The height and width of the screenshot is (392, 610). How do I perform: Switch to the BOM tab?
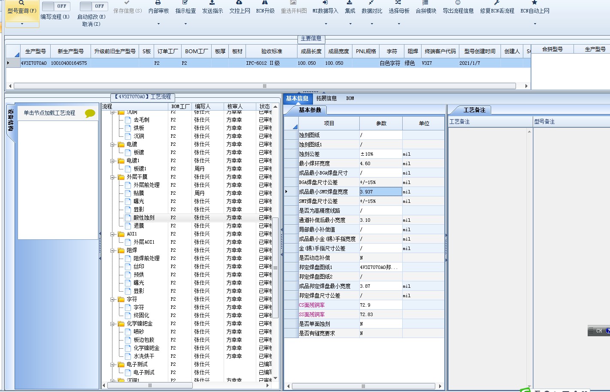click(350, 99)
